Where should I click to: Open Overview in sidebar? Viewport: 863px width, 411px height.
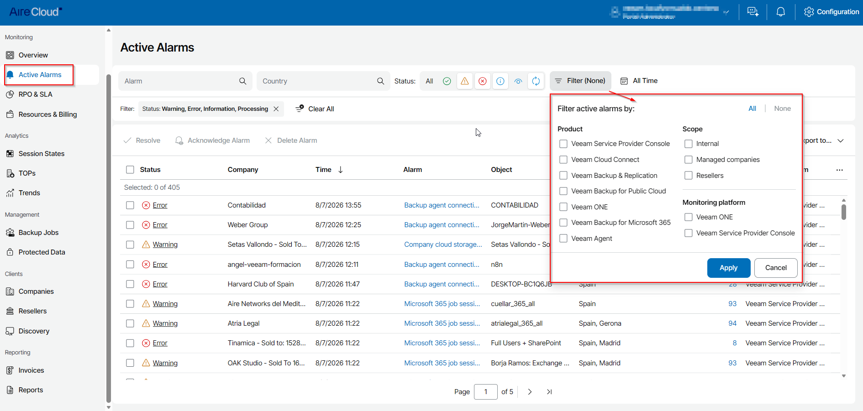click(33, 55)
